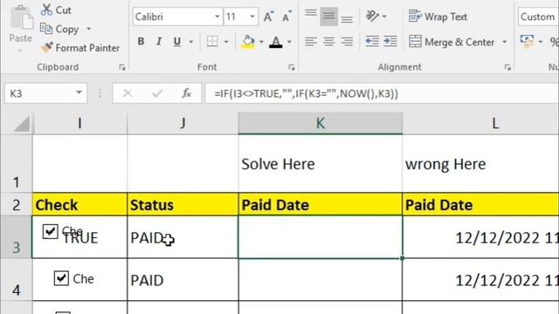The image size is (559, 314).
Task: Open Alignment settings dialog launcher
Action: click(507, 67)
